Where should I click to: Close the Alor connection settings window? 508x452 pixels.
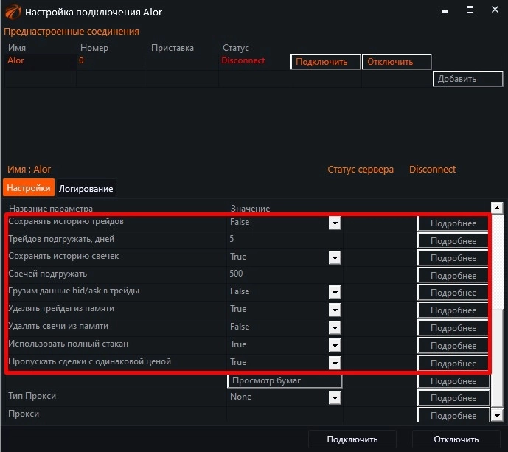(494, 11)
